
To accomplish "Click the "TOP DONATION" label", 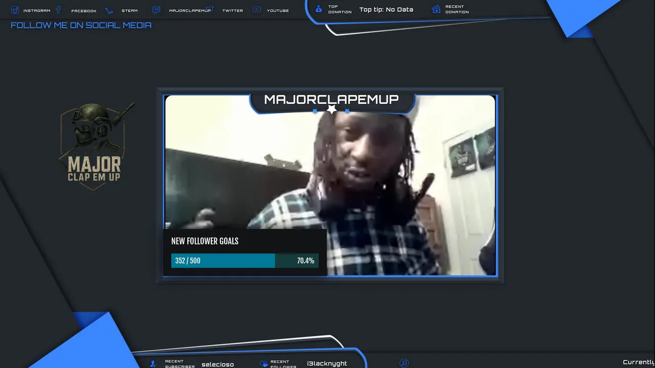I will pos(340,9).
